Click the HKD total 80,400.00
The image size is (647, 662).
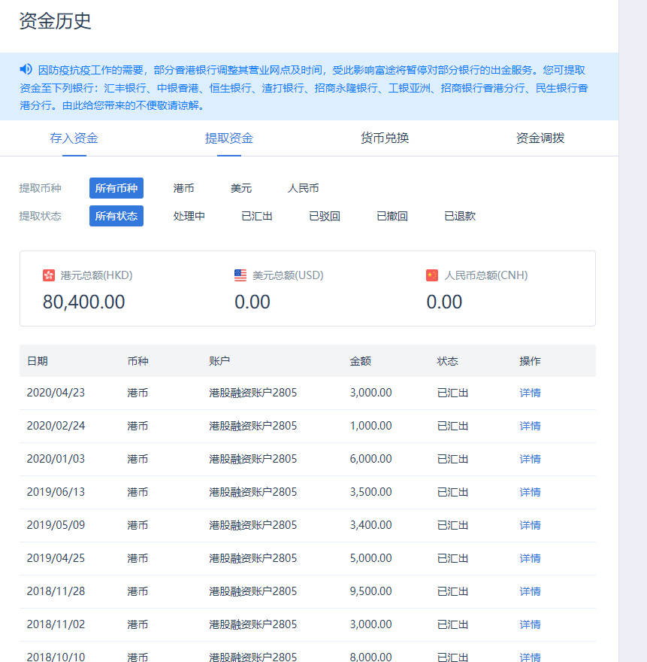pyautogui.click(x=84, y=302)
